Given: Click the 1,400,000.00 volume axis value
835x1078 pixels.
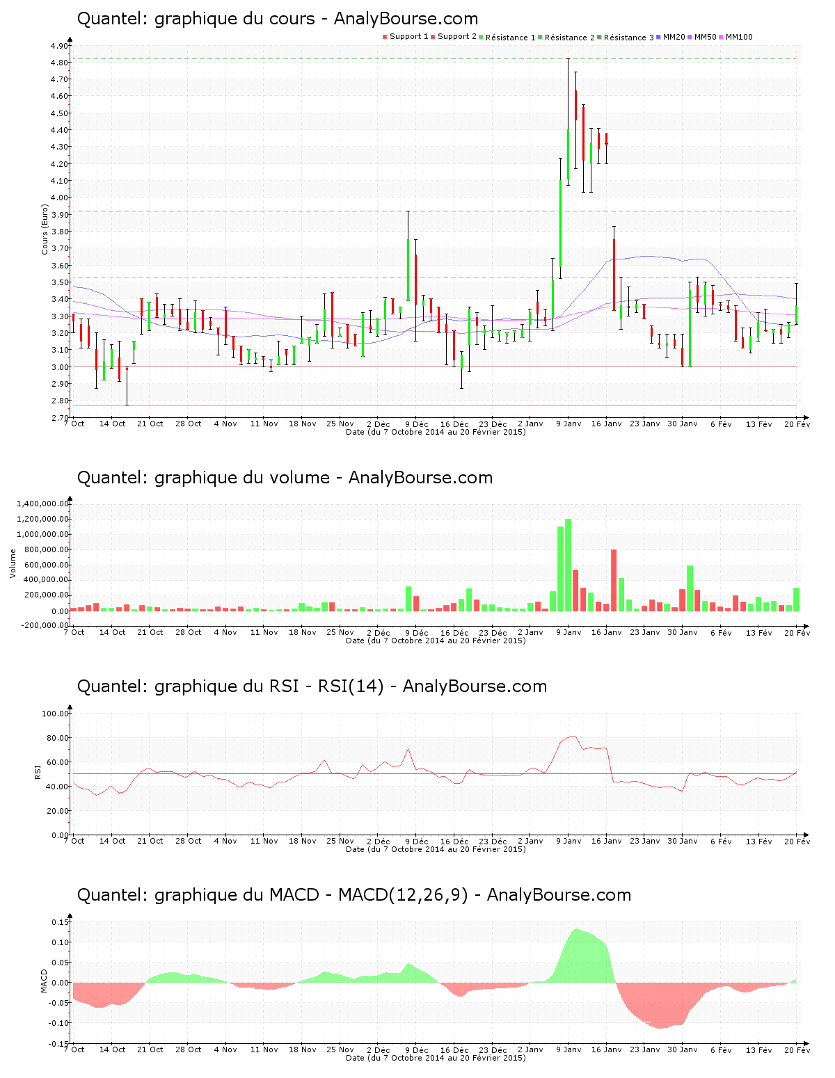Looking at the screenshot, I should (x=43, y=504).
